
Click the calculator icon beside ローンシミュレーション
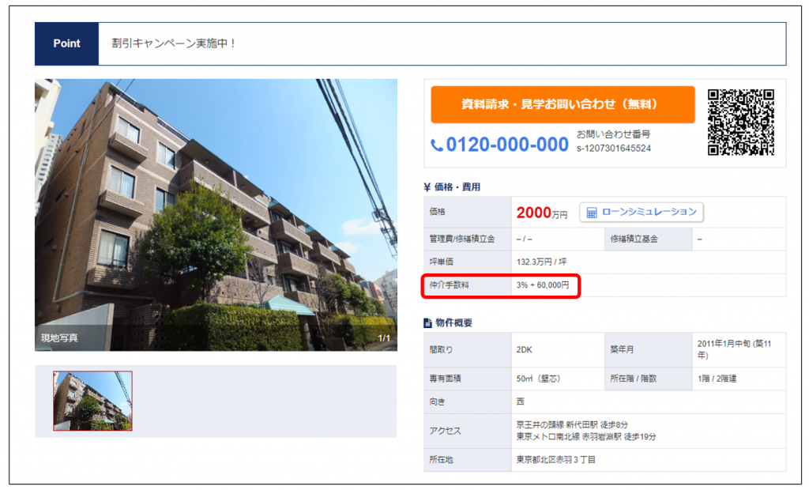[x=592, y=213]
